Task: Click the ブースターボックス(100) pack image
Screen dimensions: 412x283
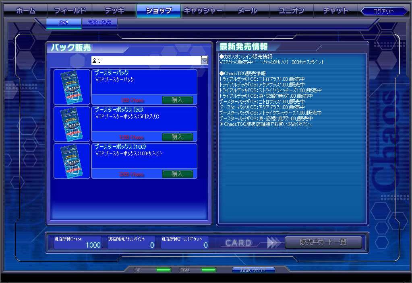Action: coord(72,161)
